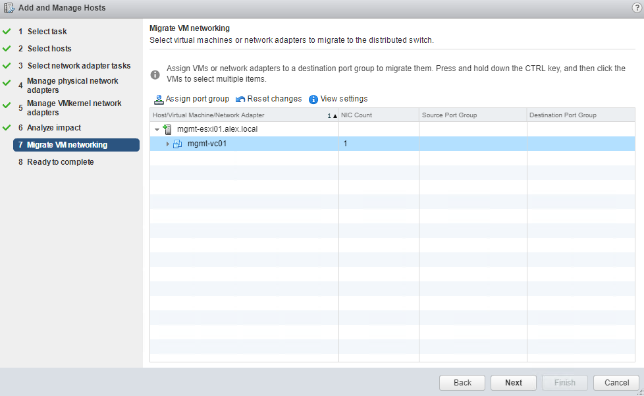Click the Reset changes arrow icon
This screenshot has width=644, height=396.
pyautogui.click(x=240, y=99)
